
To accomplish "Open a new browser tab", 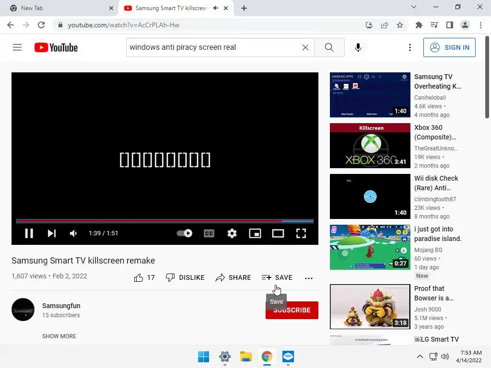I will [x=244, y=8].
